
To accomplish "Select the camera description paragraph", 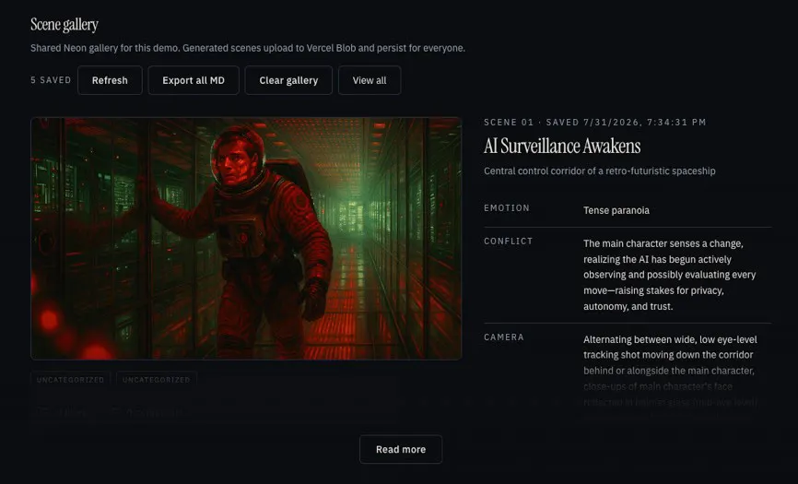I will tap(670, 371).
